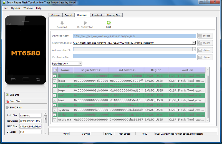
Task: Click the RPMB Size field
Action: tap(31, 126)
